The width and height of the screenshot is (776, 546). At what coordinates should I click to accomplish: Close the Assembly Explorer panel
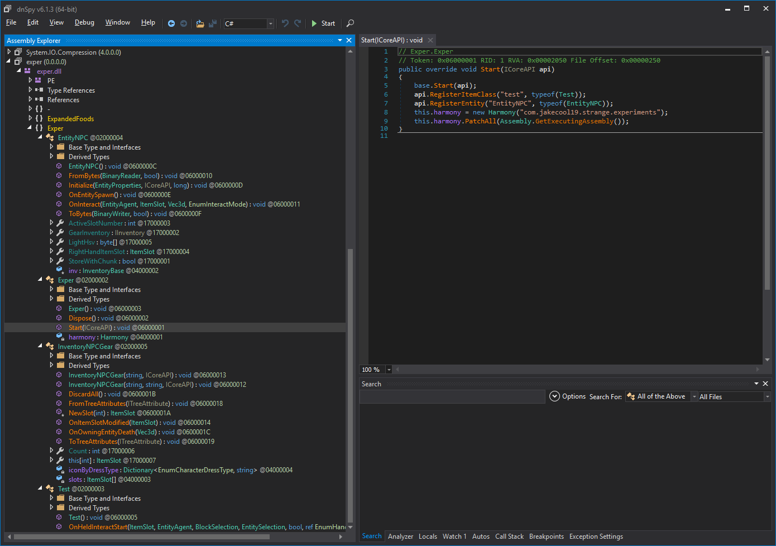click(349, 41)
